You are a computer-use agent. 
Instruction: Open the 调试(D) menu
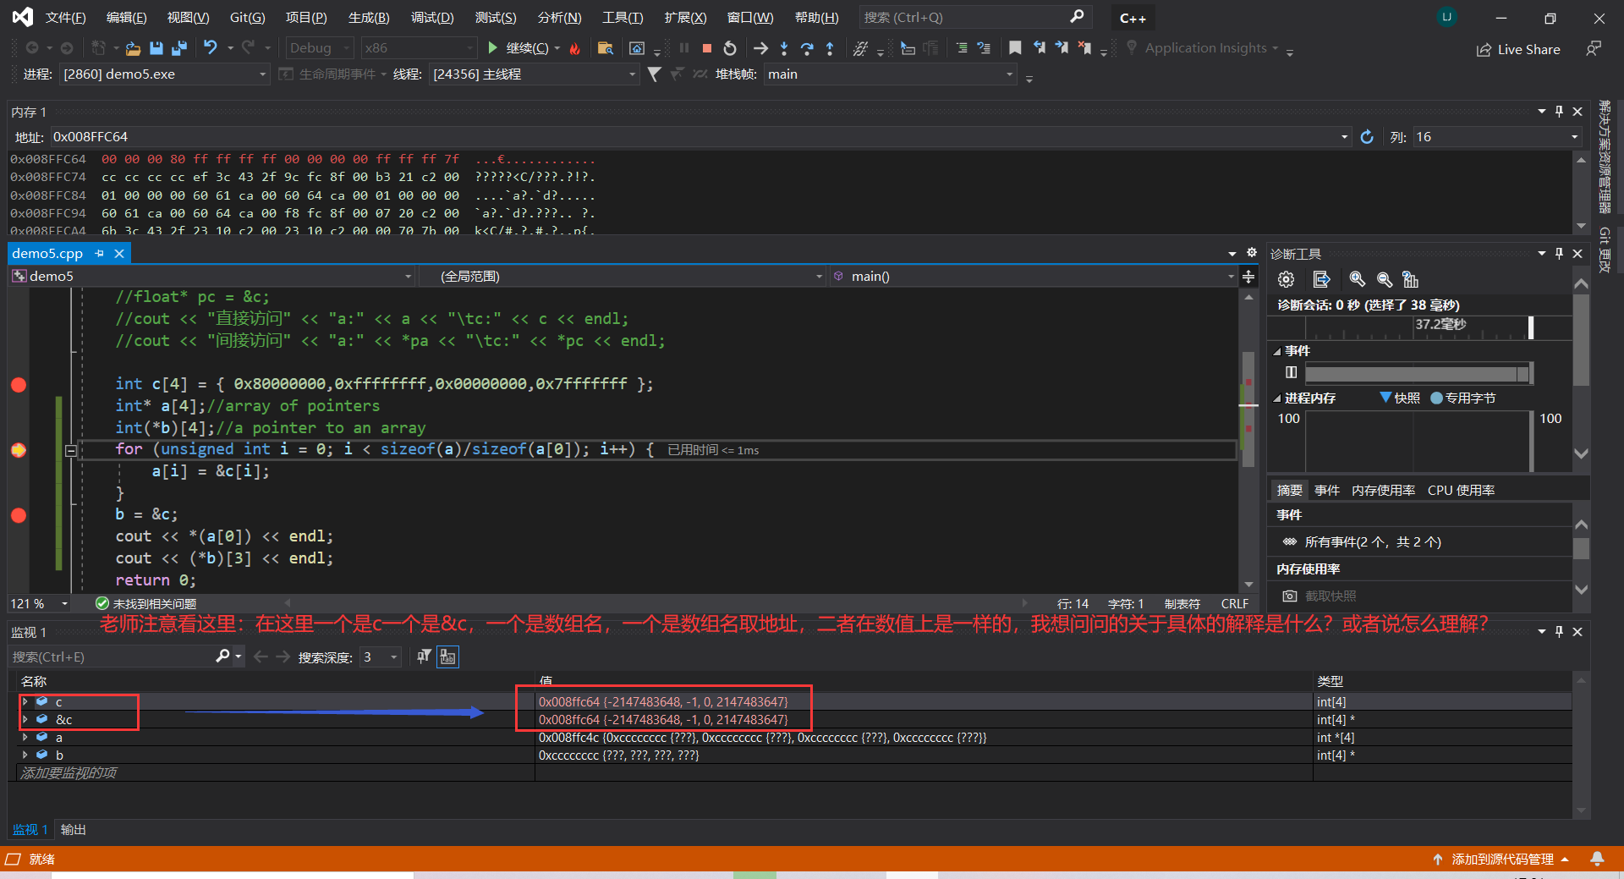pos(431,17)
